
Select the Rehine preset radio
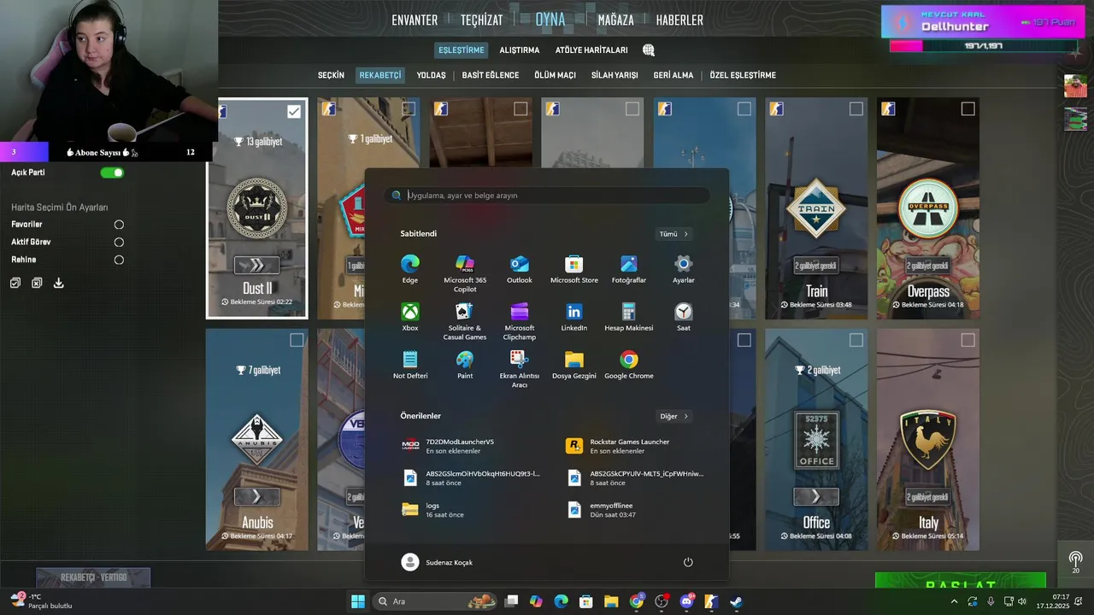click(x=119, y=260)
